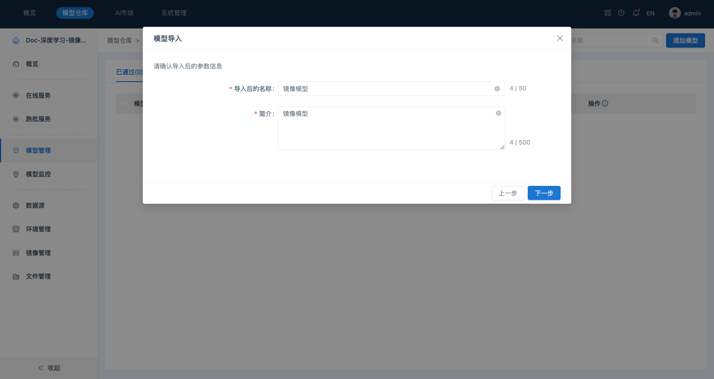The width and height of the screenshot is (714, 379).
Task: Click the 上一步 button
Action: (508, 193)
